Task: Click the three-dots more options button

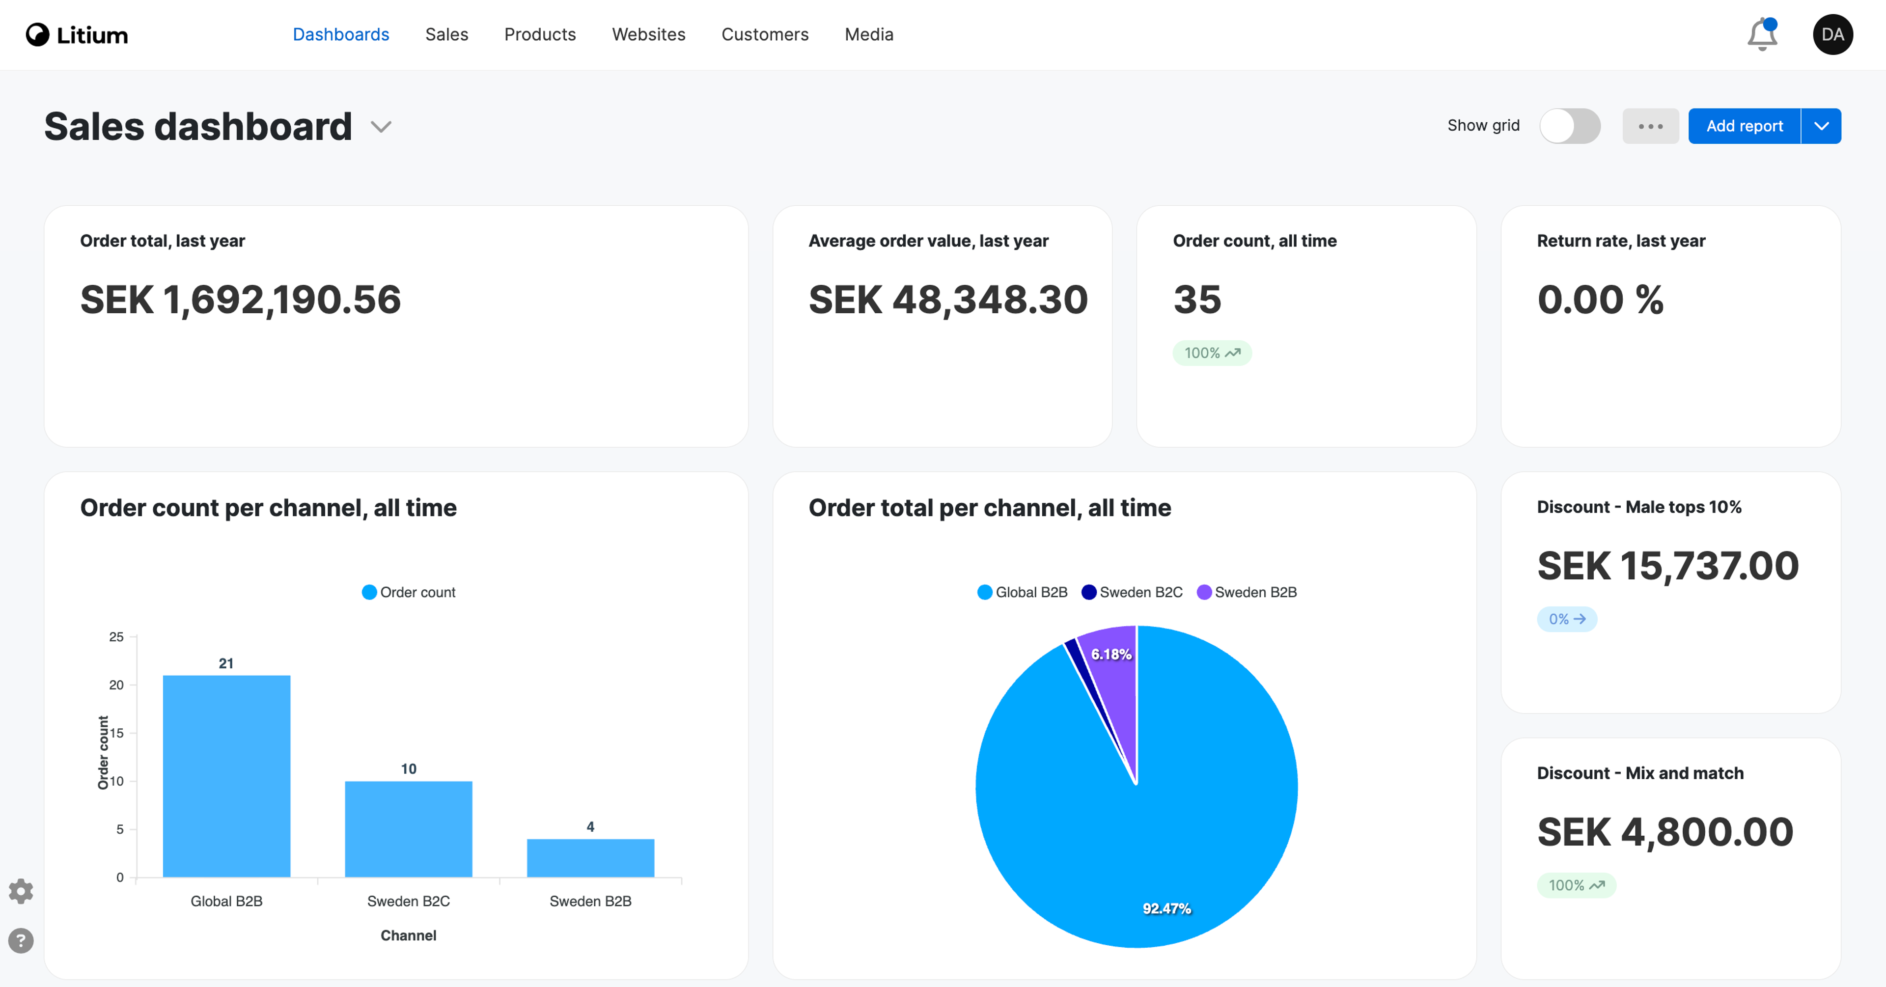Action: (1650, 126)
